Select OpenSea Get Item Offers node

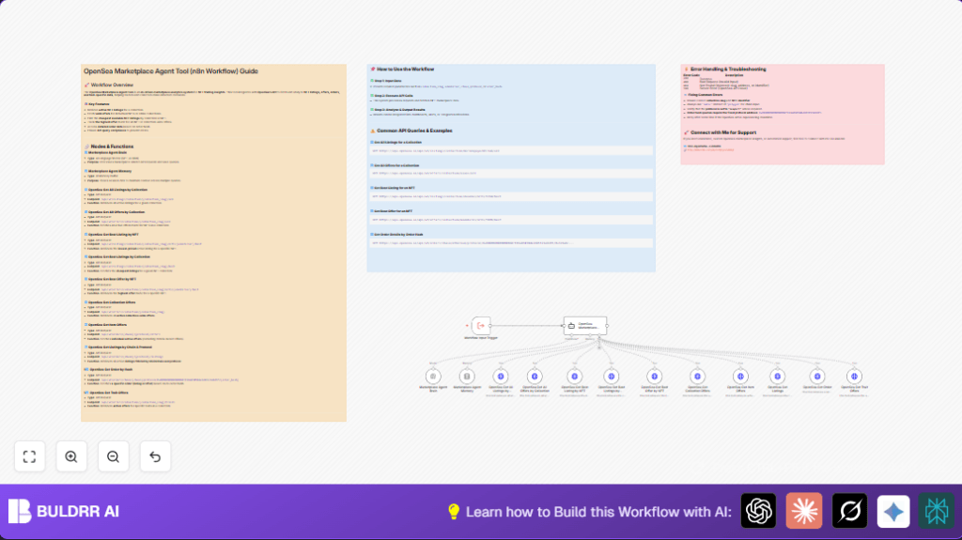click(740, 377)
